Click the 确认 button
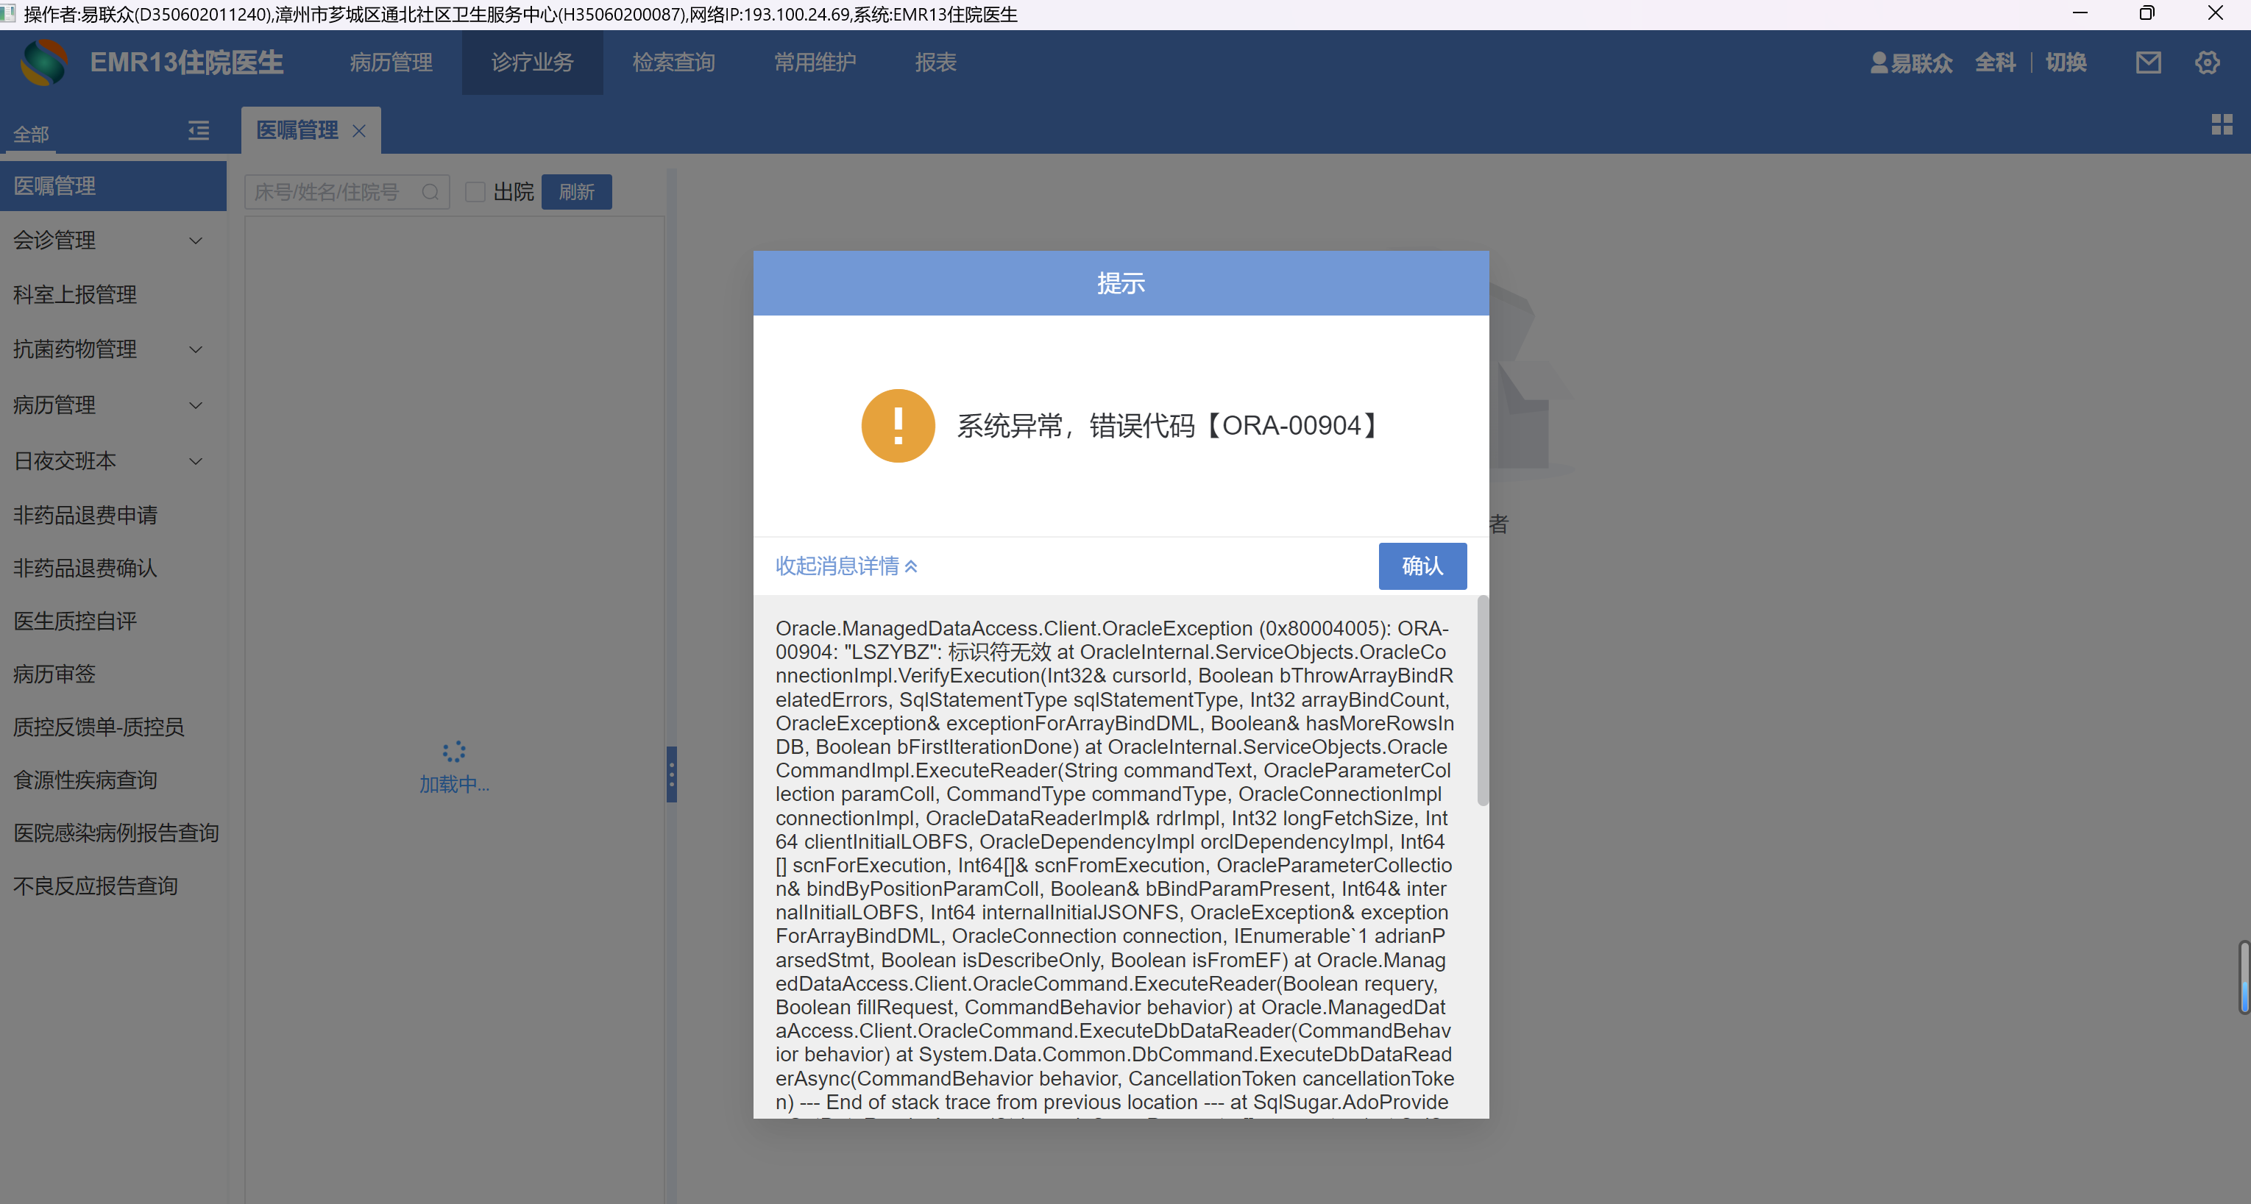The image size is (2251, 1204). tap(1422, 566)
